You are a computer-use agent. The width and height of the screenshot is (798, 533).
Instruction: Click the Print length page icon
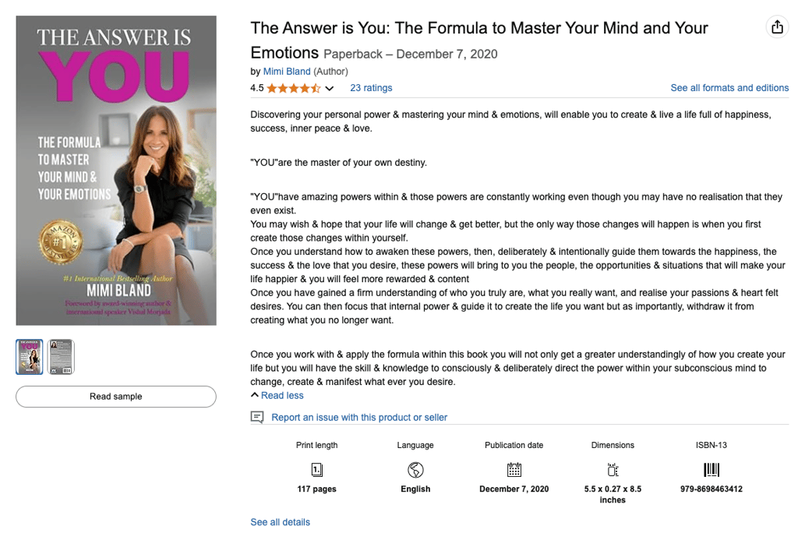tap(316, 469)
